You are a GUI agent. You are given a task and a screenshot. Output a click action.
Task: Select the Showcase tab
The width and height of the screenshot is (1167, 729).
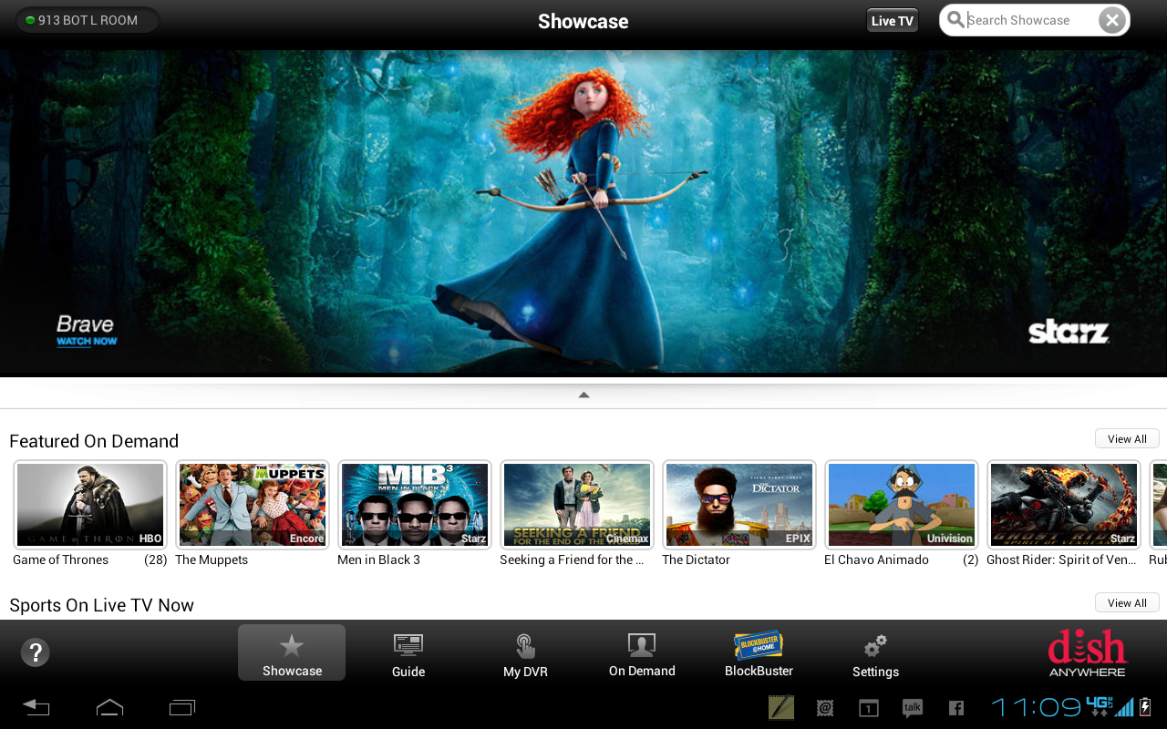pyautogui.click(x=291, y=652)
